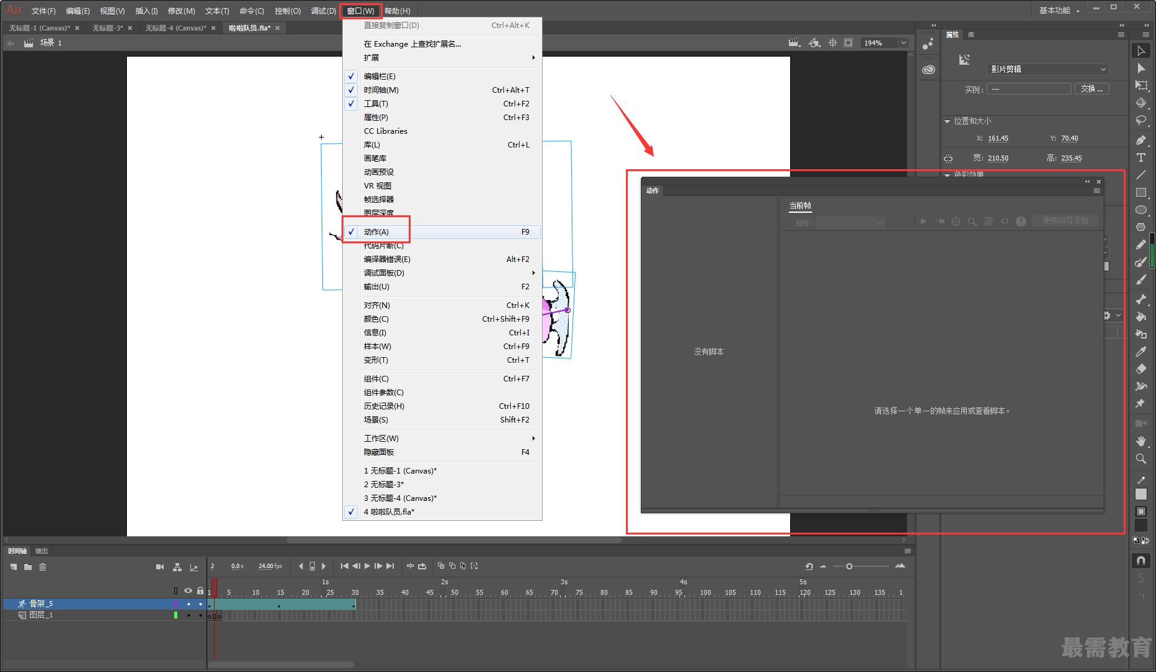Click the Help icon in Actions panel
The image size is (1156, 672).
coord(1021,222)
